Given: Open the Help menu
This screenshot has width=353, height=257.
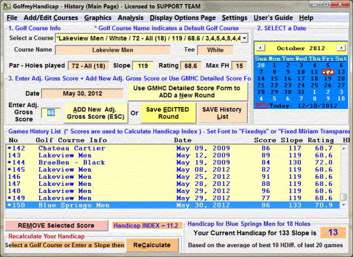Looking at the screenshot, I should tap(306, 18).
